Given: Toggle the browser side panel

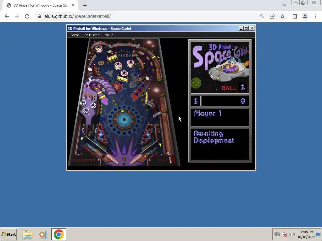Looking at the screenshot, I should tap(295, 16).
